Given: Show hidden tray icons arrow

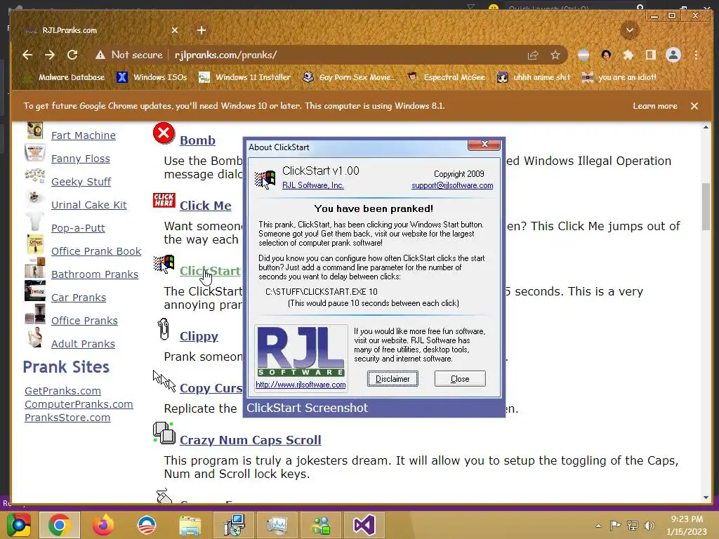Looking at the screenshot, I should point(598,526).
